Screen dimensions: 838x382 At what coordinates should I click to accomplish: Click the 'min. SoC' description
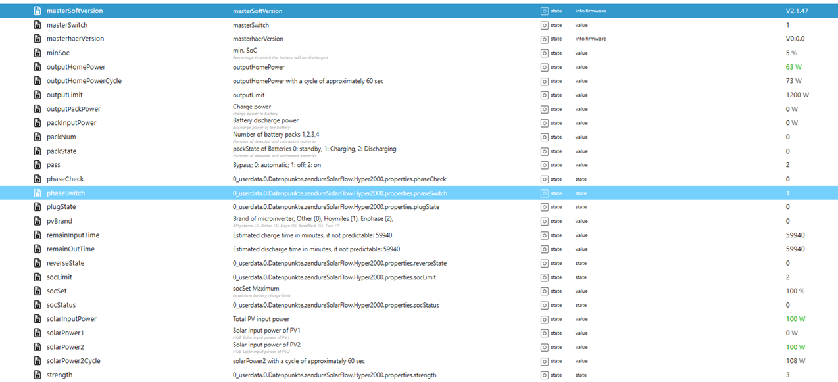(x=247, y=51)
